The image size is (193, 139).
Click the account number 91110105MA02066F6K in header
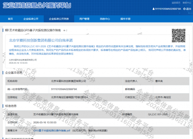tap(168, 9)
